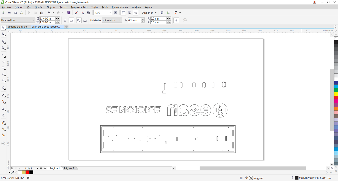Select the Crop tool in the toolbox

coord(3,42)
